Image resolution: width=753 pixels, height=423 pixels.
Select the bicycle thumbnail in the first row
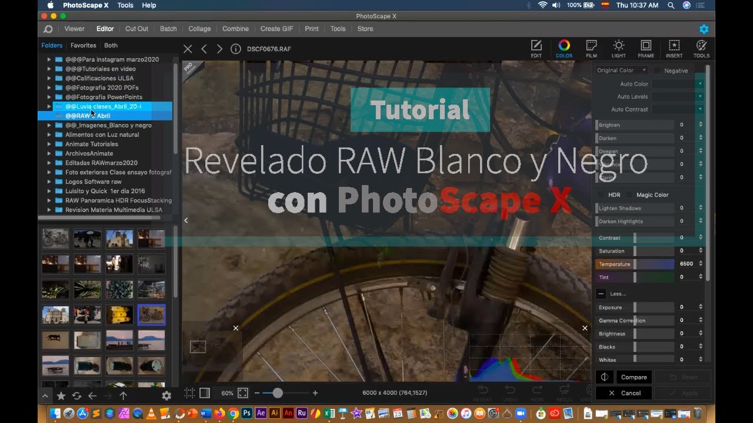[55, 239]
